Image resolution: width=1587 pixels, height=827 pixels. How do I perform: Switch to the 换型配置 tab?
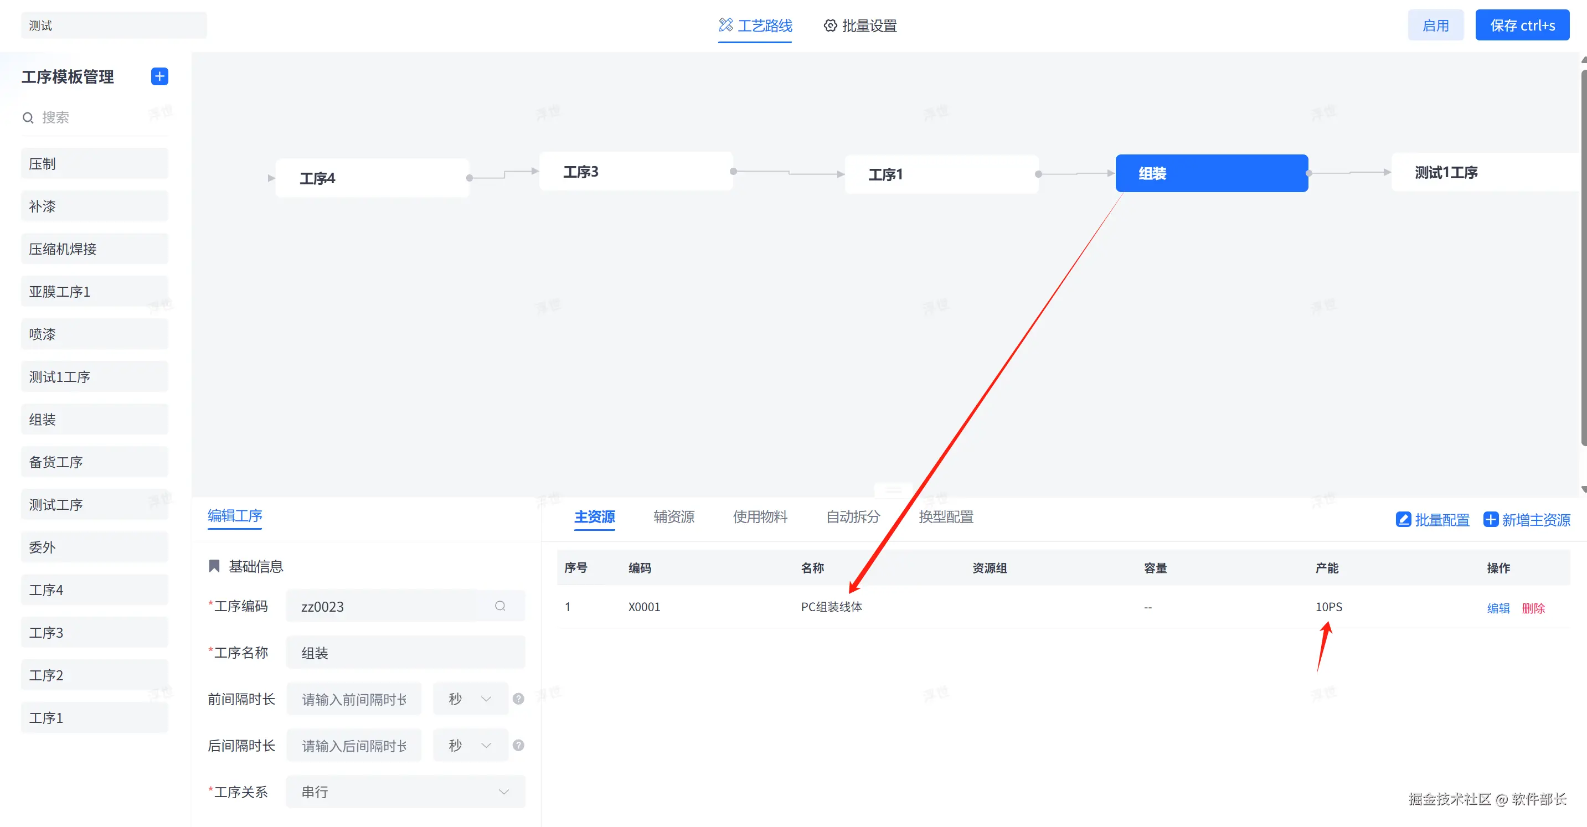pyautogui.click(x=946, y=516)
